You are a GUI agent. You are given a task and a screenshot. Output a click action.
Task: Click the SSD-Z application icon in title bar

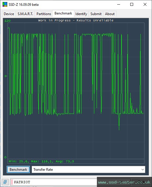5,4
